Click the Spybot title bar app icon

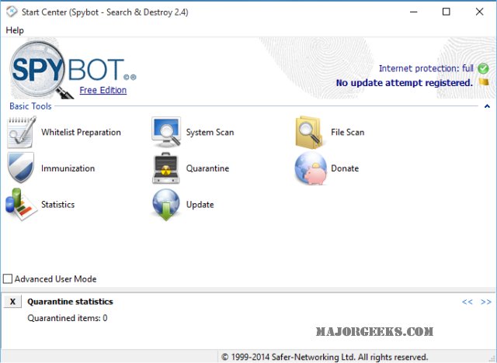(x=12, y=12)
